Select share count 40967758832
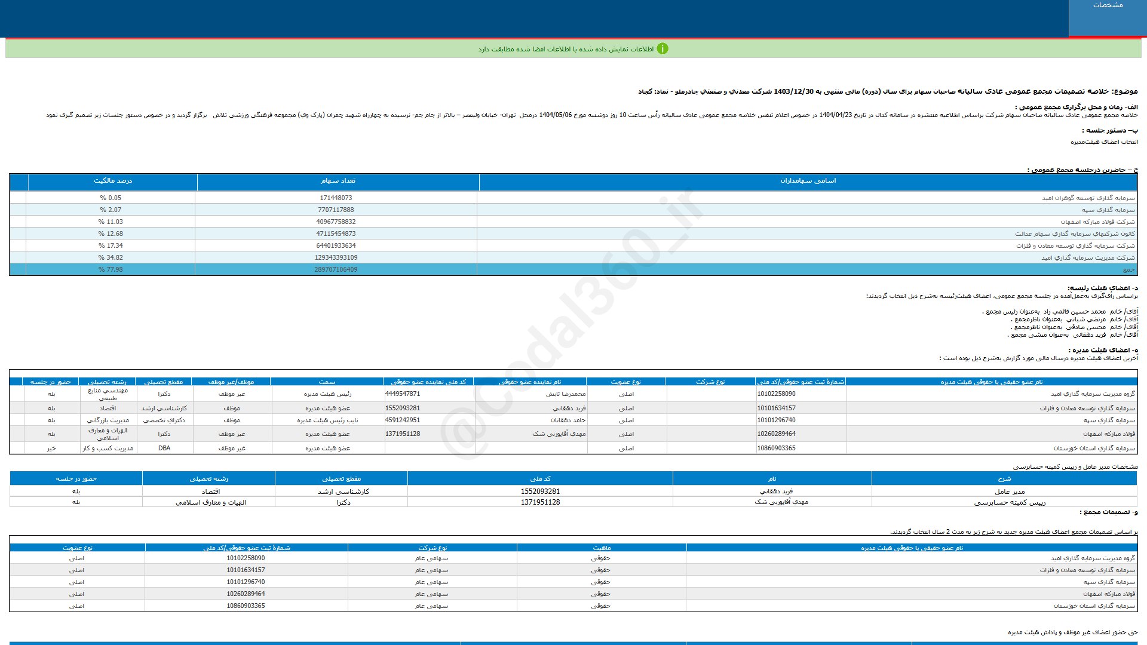Viewport: 1147px width, 645px height. tap(336, 222)
